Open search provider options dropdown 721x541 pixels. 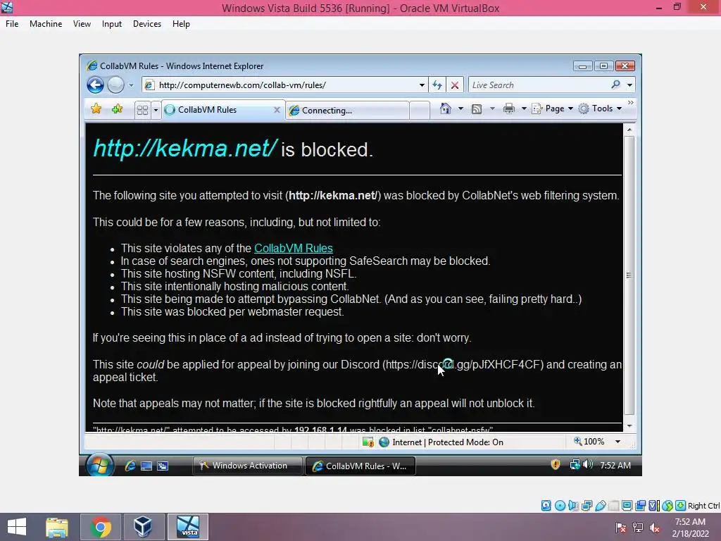coord(629,85)
